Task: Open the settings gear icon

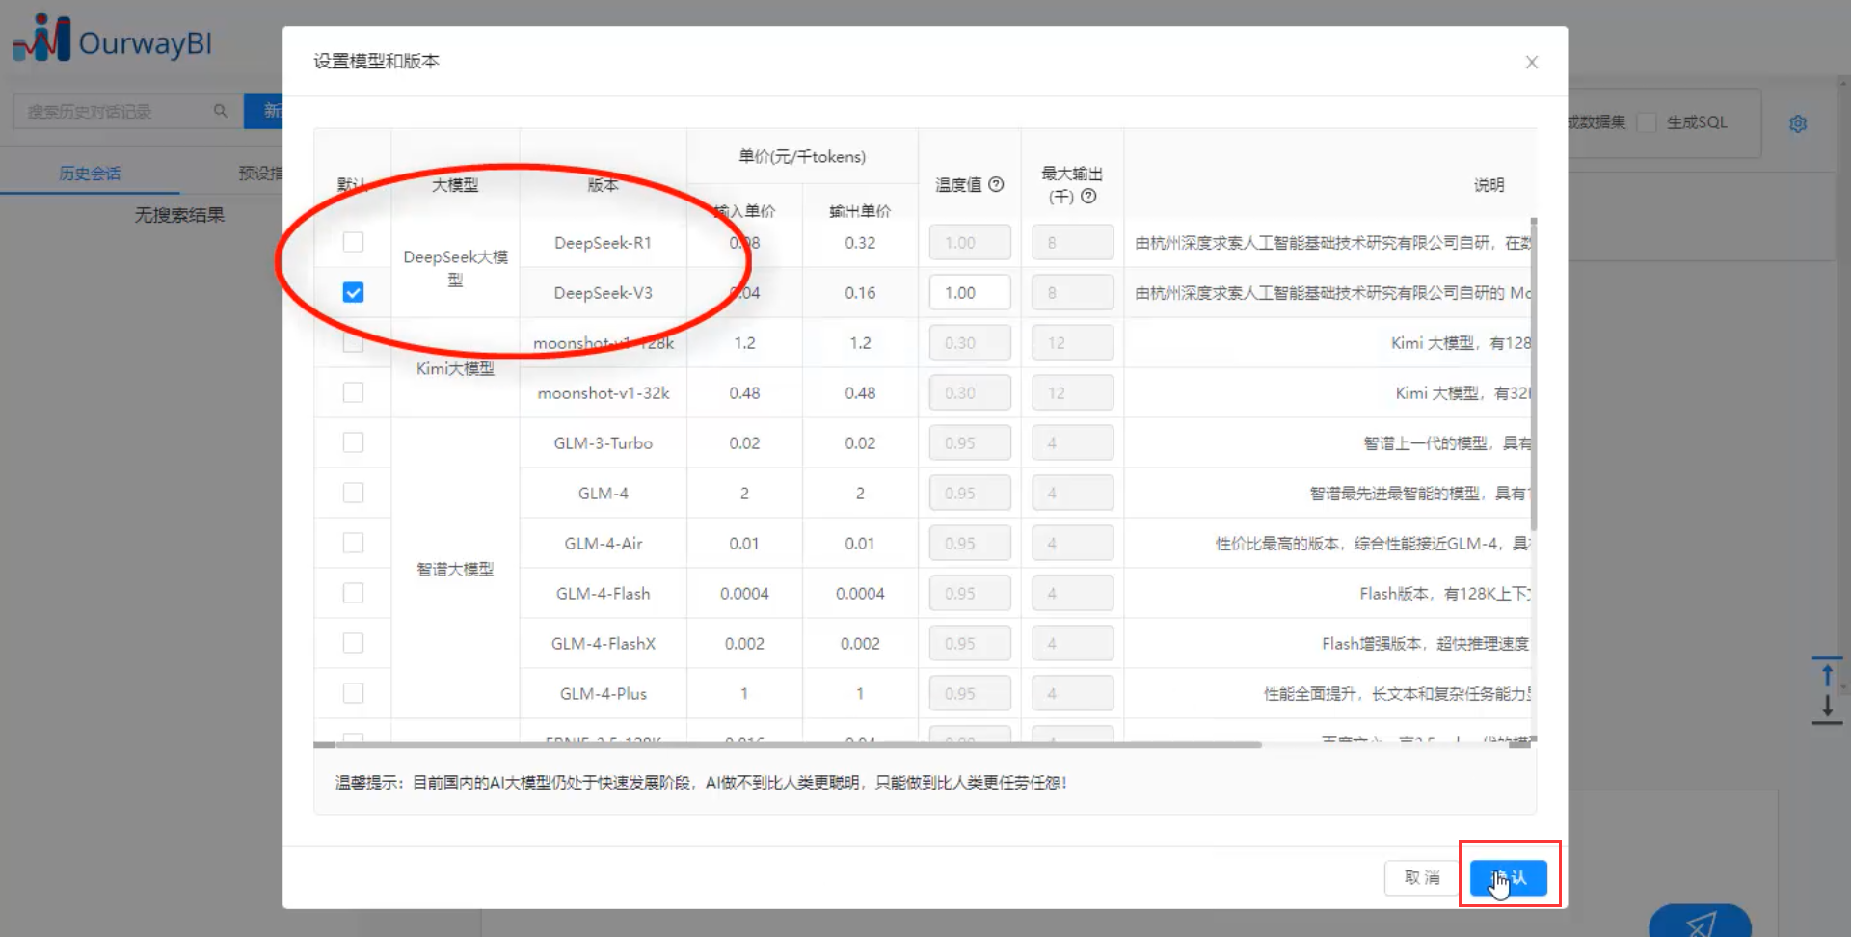Action: coord(1797,124)
